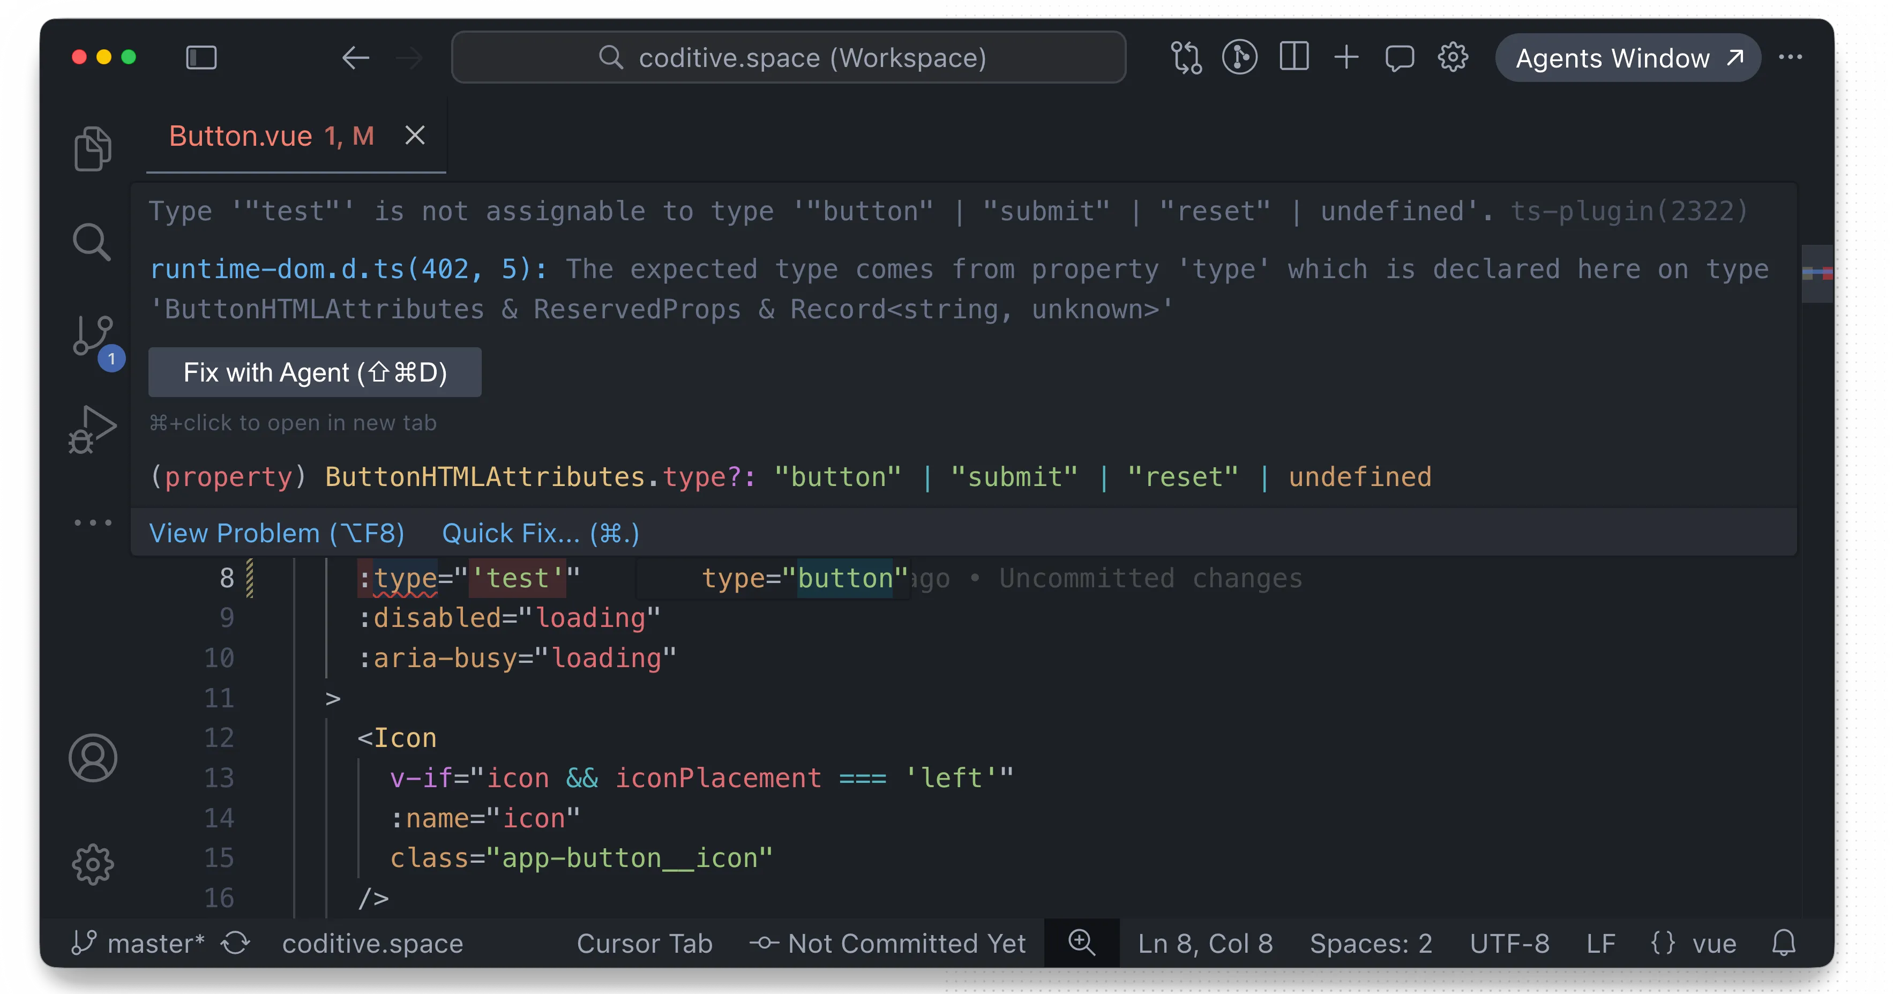Open the Explorer files icon
Image resolution: width=1893 pixels, height=994 pixels.
coord(93,148)
